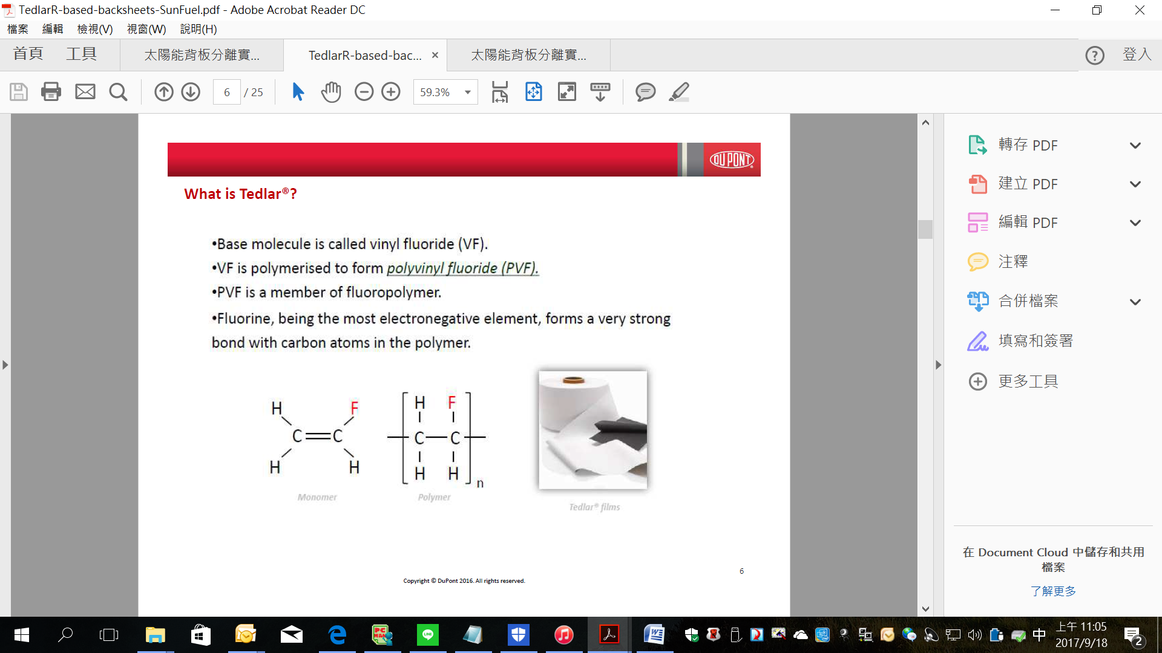This screenshot has height=653, width=1162.
Task: Click the 了解更多 link
Action: tap(1053, 591)
